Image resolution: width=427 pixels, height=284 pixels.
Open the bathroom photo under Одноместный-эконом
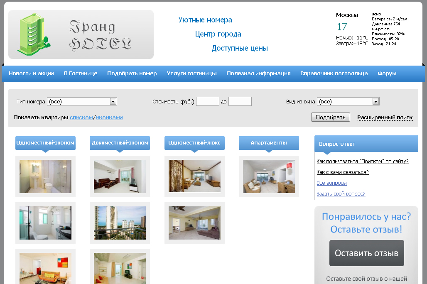(45, 176)
